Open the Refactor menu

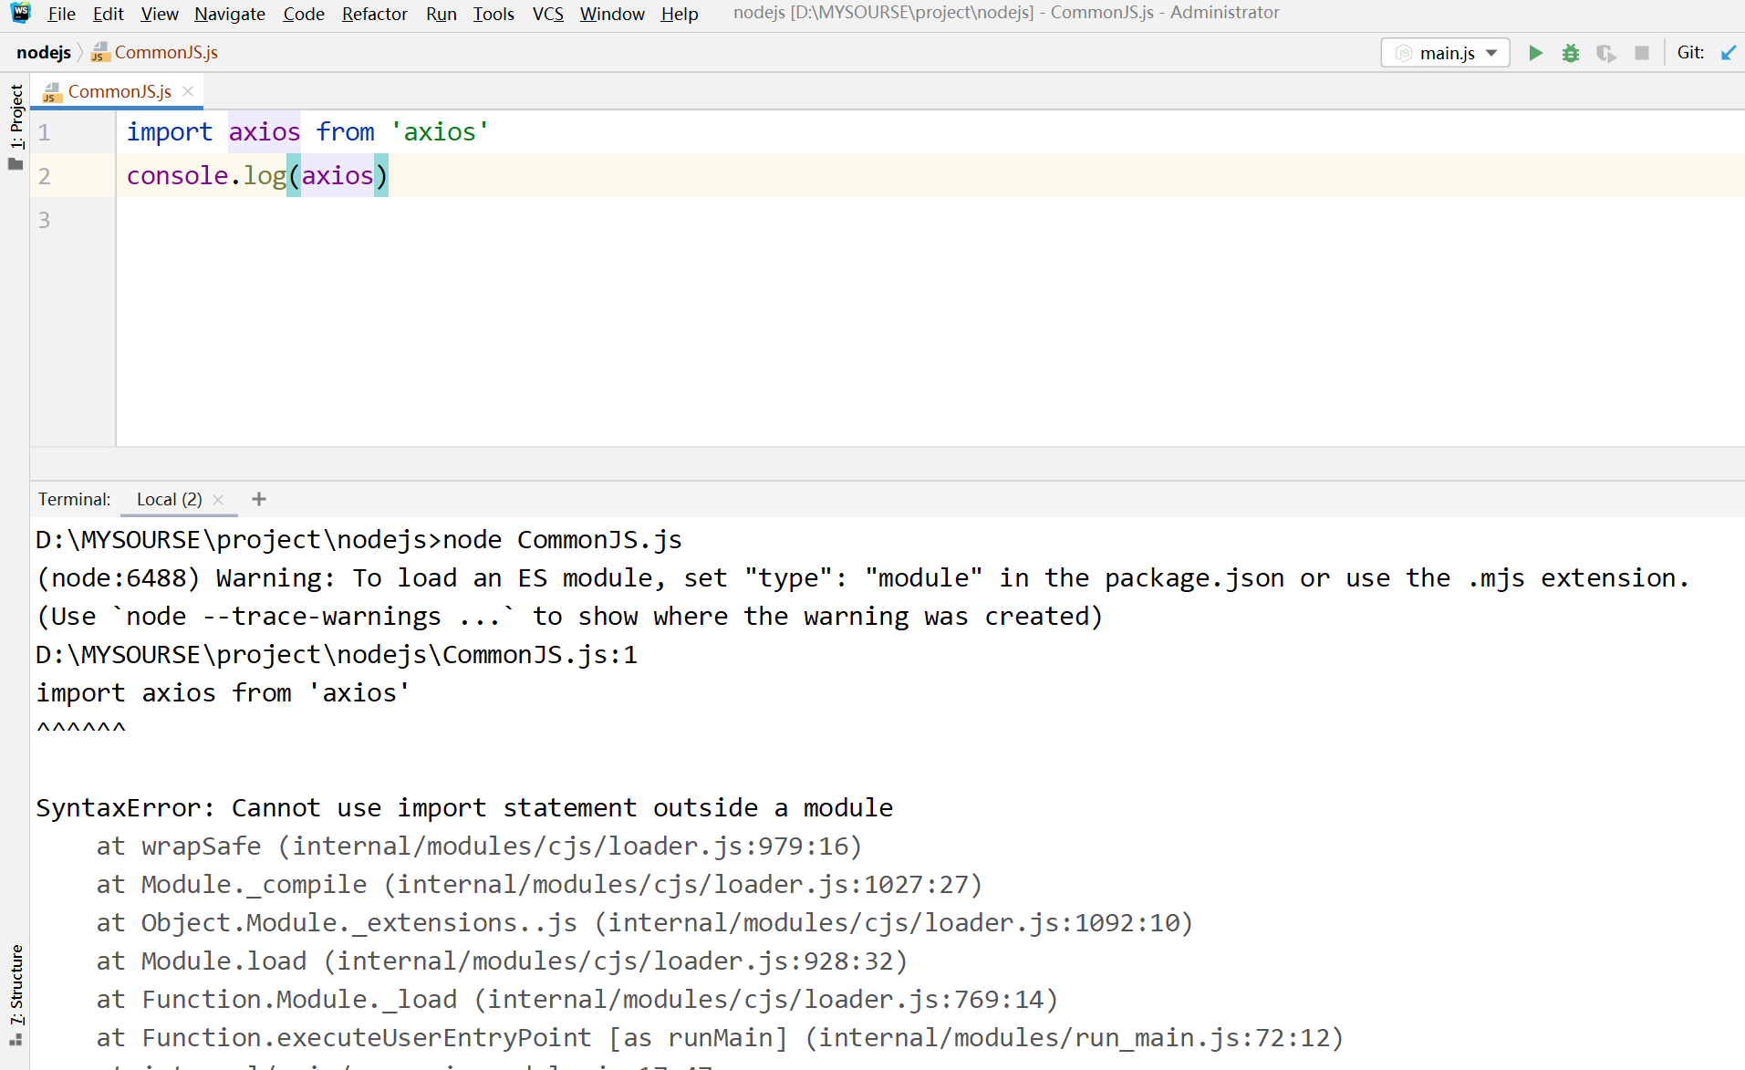[374, 14]
